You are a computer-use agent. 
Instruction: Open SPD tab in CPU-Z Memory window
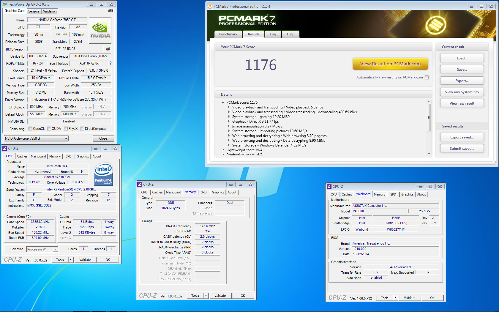(x=204, y=192)
